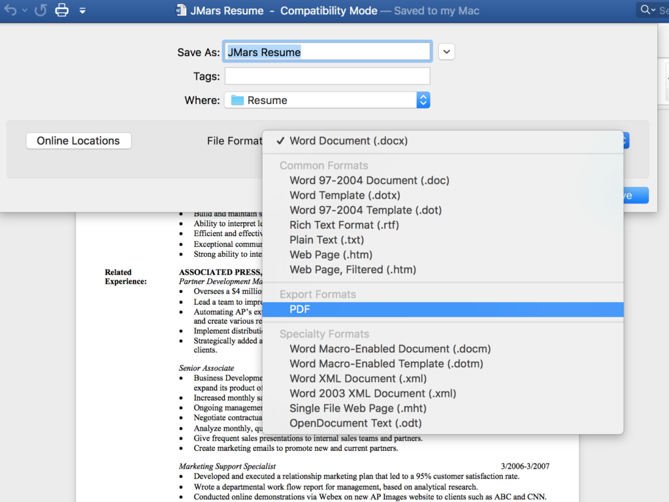Screen dimensions: 669x502
Task: Click the Word document icon beside title
Action: [182, 10]
